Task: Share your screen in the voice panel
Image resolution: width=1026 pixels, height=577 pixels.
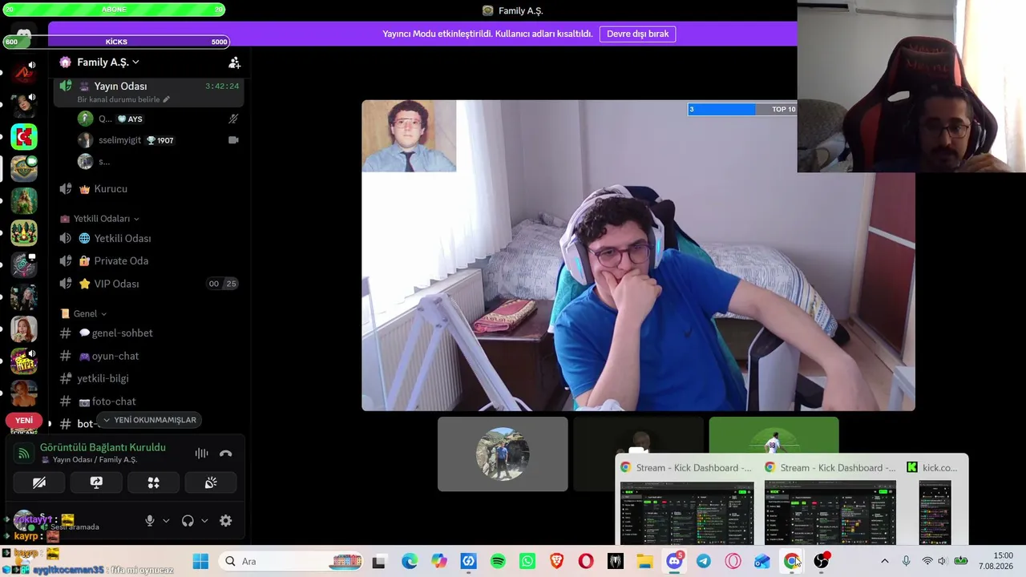Action: pyautogui.click(x=96, y=482)
